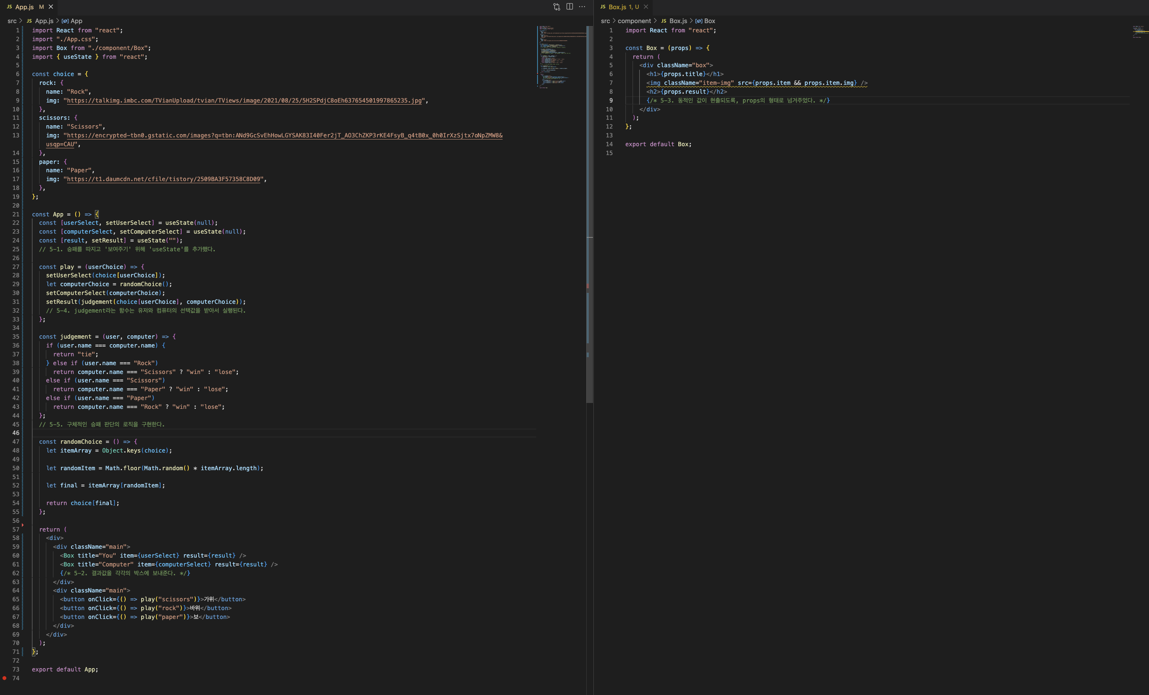Select the component folder breadcrumb
The image size is (1149, 695).
click(x=634, y=21)
